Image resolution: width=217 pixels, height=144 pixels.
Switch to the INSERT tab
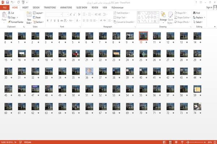(25, 8)
